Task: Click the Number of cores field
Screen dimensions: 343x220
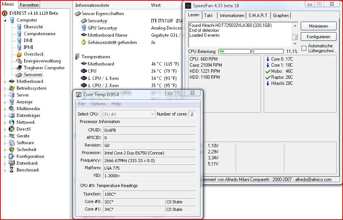Action: click(x=192, y=114)
